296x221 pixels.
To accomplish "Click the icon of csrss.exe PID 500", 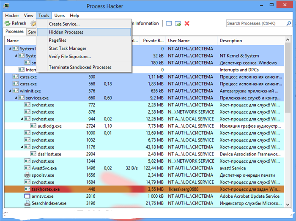I will coord(16,76).
